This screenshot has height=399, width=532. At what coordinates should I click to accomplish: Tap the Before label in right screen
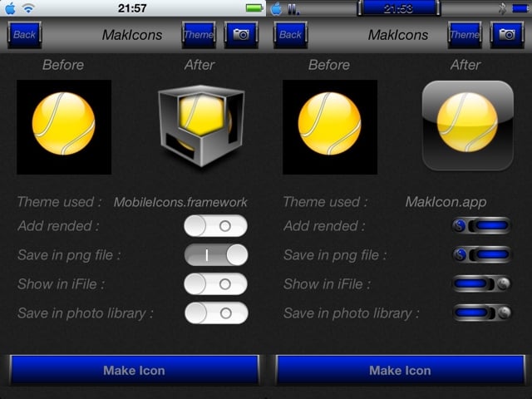pos(329,65)
